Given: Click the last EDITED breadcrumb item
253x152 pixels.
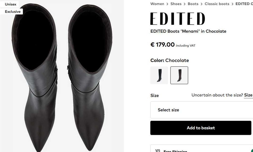Looking at the screenshot, I should tap(244, 4).
